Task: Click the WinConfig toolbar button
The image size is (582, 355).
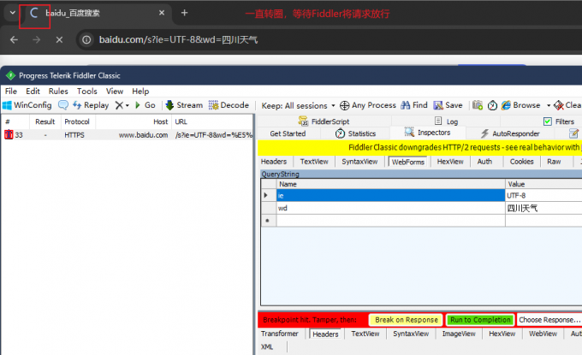Action: pyautogui.click(x=27, y=105)
